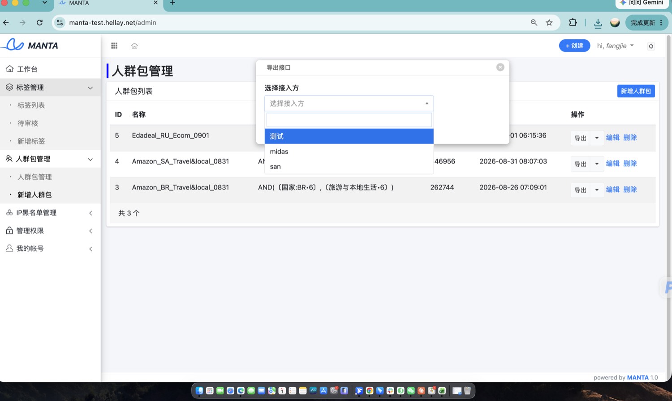
Task: Click 编辑 for the Edadeal_RU_Ecom_0901 row
Action: [x=612, y=138]
